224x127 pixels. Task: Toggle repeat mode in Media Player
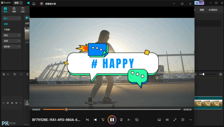tap(137, 120)
